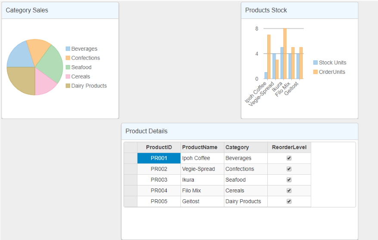Sort by the ProductID column header
378x240 pixels.
(159, 147)
